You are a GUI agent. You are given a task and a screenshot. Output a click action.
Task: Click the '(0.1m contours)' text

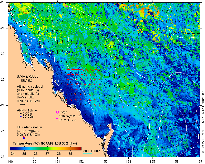coord(28,90)
